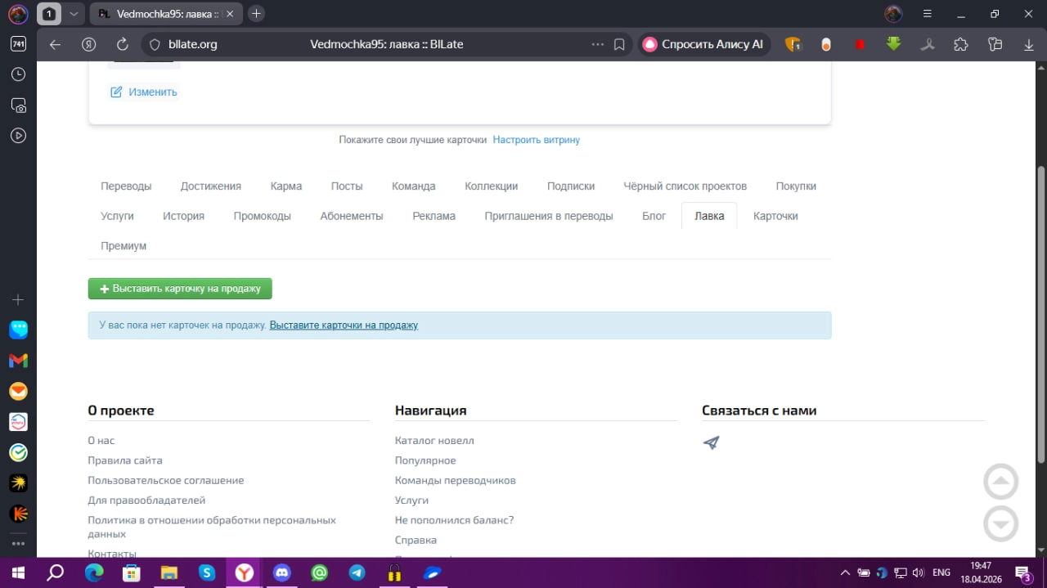1047x588 pixels.
Task: Open Gmail from the browser sidebar
Action: tap(18, 361)
